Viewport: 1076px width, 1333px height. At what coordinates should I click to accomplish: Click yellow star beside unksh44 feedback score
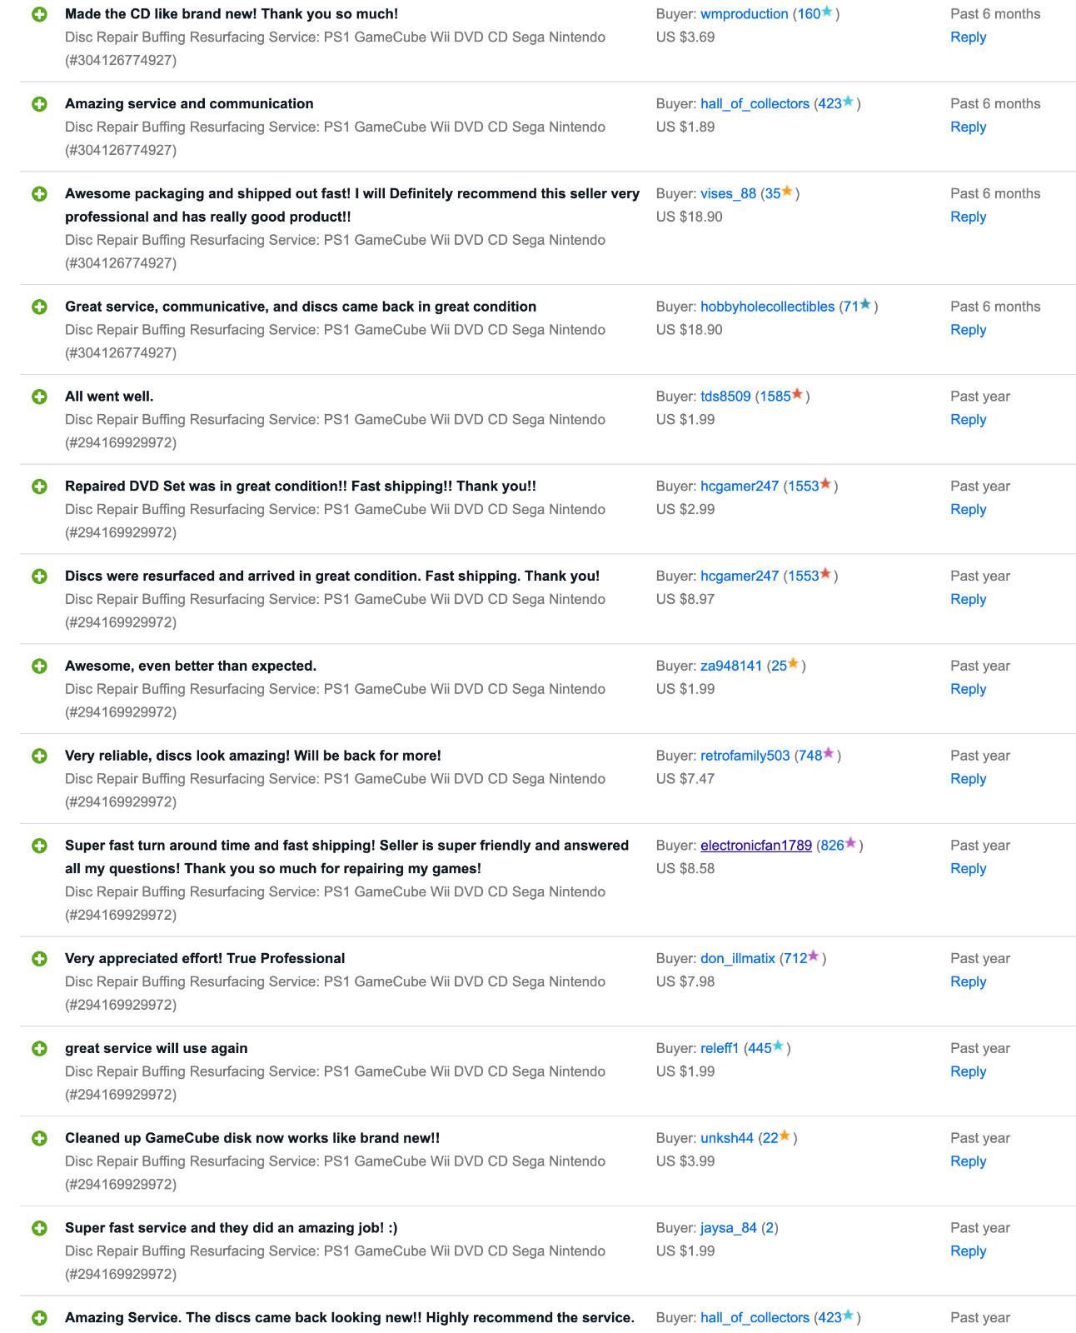pyautogui.click(x=785, y=1136)
